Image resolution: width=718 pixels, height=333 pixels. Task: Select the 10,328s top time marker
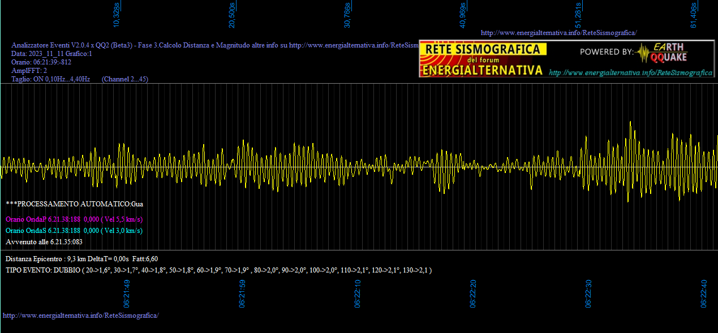click(117, 15)
